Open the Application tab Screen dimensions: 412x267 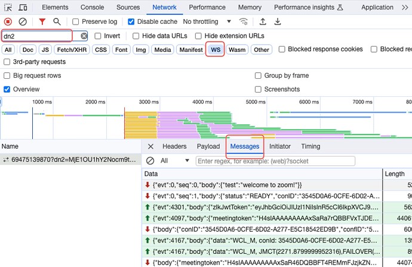pos(377,7)
